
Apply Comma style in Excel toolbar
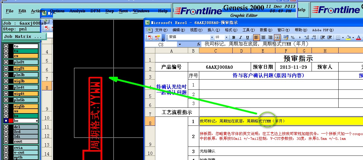(x=299, y=38)
